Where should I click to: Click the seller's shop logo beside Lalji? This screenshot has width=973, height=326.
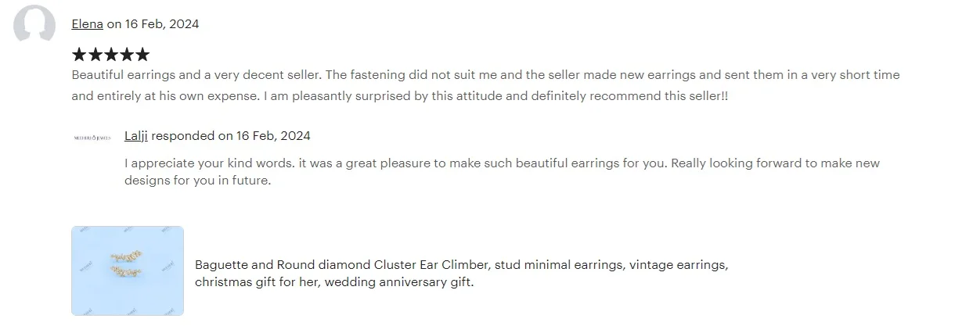[92, 137]
